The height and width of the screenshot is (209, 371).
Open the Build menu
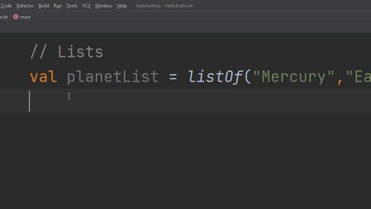[x=44, y=6]
